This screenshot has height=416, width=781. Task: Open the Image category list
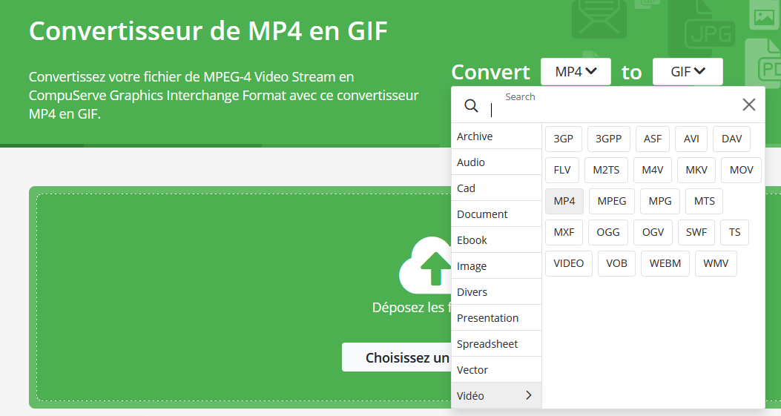click(x=496, y=266)
